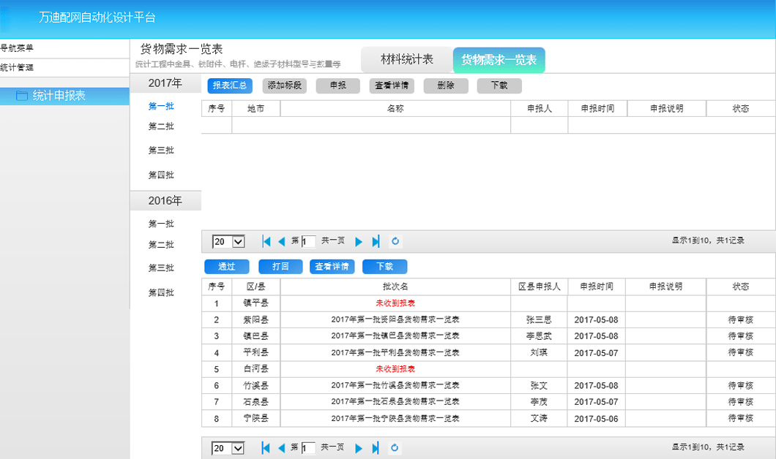Click 未收到报表 in the 镇平县 row
776x459 pixels.
pyautogui.click(x=395, y=303)
